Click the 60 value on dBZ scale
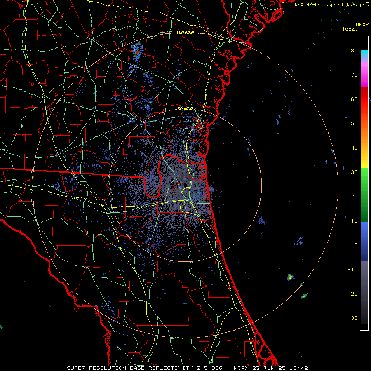The height and width of the screenshot is (371, 371). [354, 99]
